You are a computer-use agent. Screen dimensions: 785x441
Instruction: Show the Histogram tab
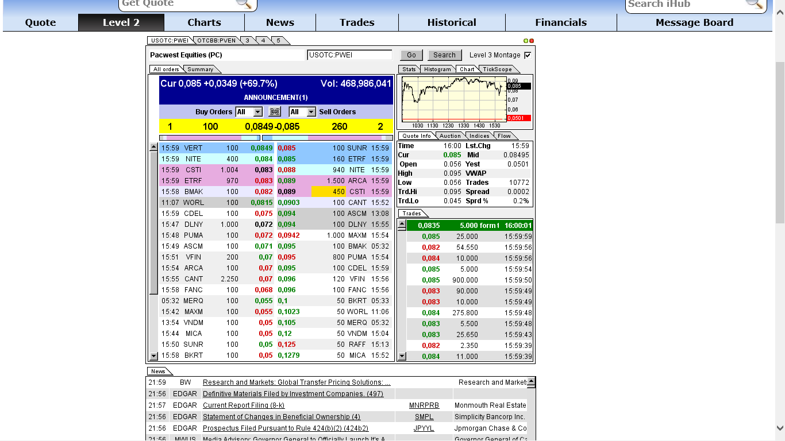click(x=437, y=69)
